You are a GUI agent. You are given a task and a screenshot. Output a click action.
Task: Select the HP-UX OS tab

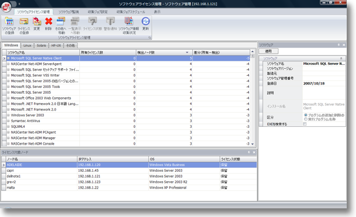coord(56,45)
